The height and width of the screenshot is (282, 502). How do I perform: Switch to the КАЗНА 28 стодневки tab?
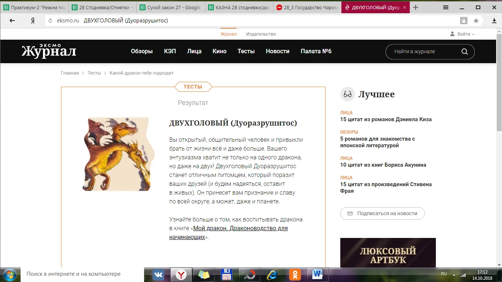[239, 7]
